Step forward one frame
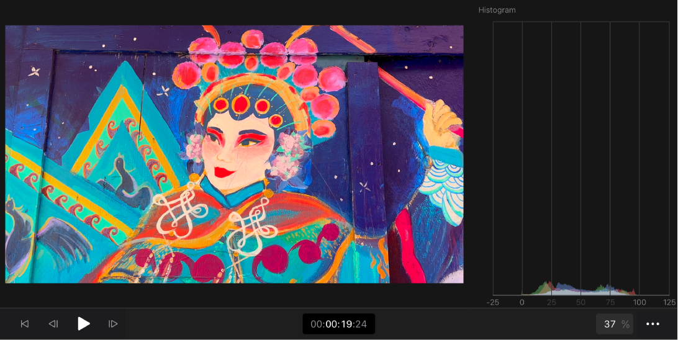 click(x=113, y=324)
